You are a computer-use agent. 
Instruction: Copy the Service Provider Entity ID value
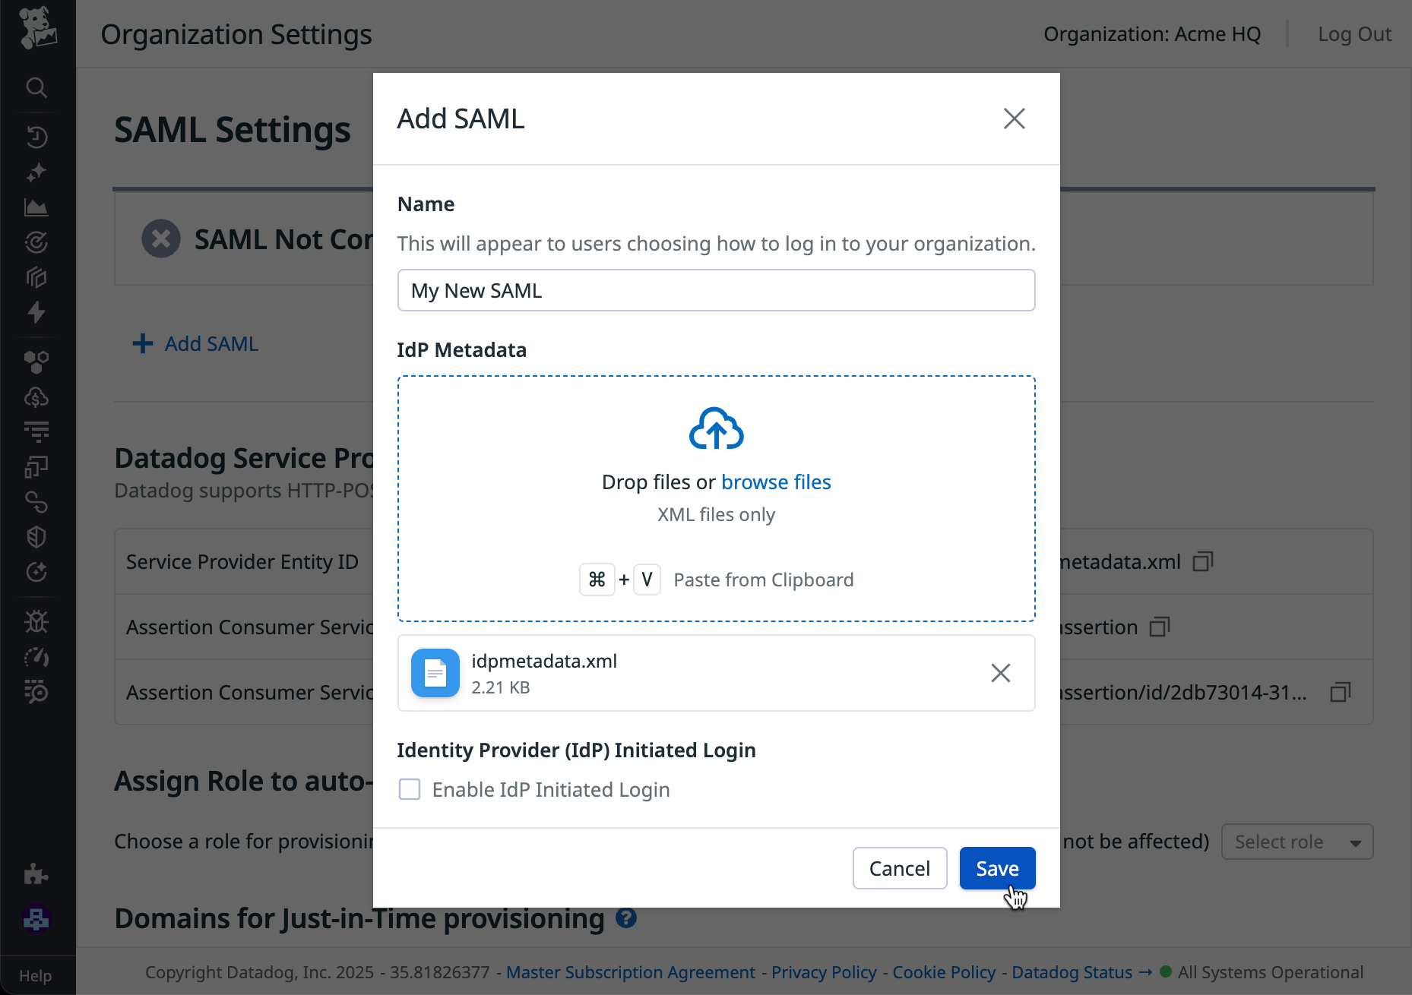1202,562
